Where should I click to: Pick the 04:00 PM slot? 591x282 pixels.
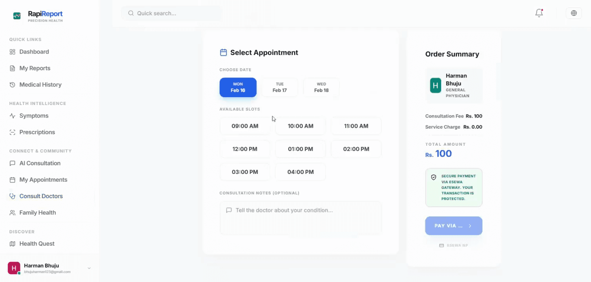click(x=301, y=172)
